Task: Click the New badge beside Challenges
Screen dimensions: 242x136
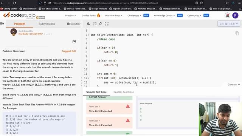Action: (x=146, y=15)
